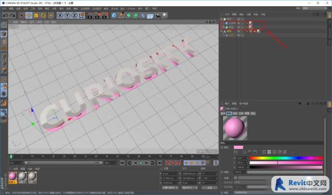332x195 pixels.
Task: Play animation forwards green arrow
Action: 141,163
